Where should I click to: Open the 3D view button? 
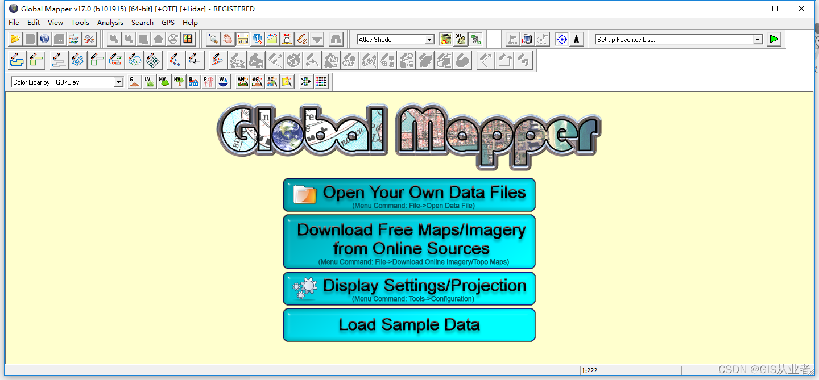(x=461, y=39)
